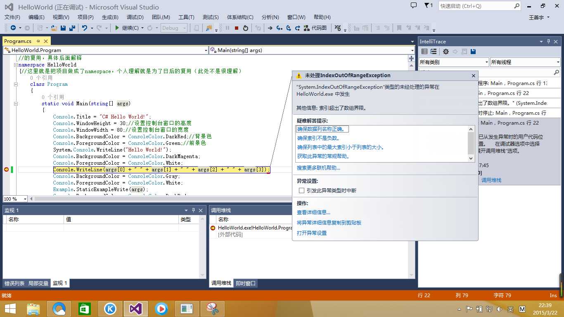Viewport: 564px width, 317px height.
Task: Click the 查看详细信息 link
Action: [x=313, y=212]
